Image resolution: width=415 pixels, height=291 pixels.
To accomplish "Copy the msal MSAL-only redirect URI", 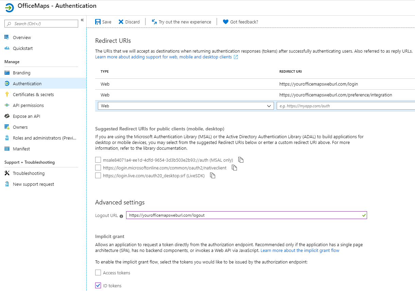I will click(x=241, y=160).
